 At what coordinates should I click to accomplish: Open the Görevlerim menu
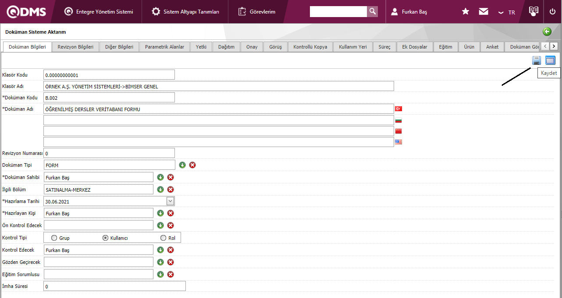coord(257,12)
